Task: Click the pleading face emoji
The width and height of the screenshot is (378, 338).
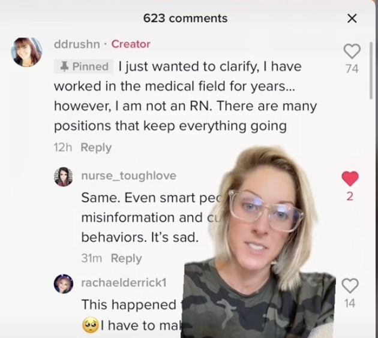Action: coord(91,325)
